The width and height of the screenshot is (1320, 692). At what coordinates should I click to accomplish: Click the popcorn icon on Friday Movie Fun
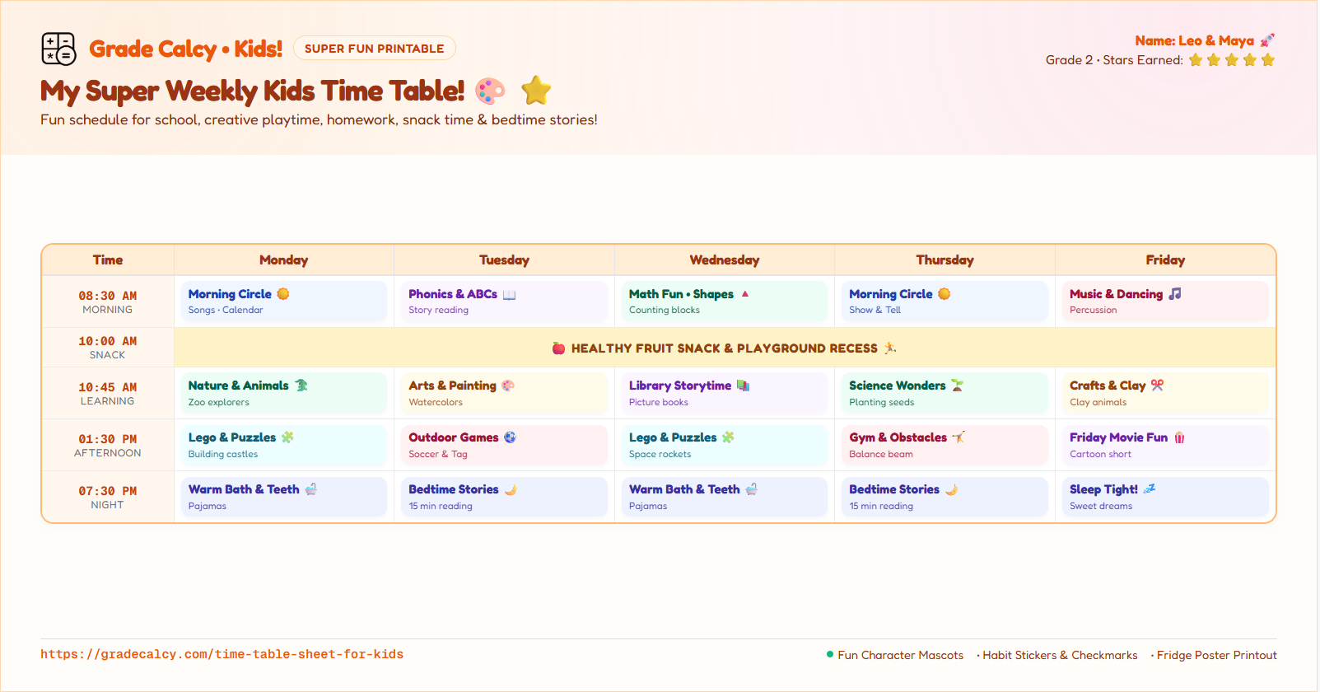[1179, 437]
